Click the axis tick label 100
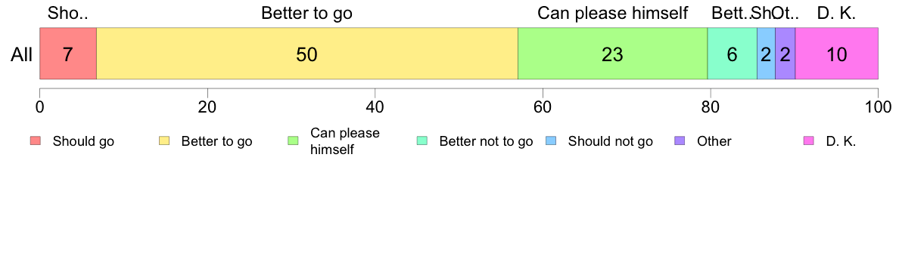The image size is (899, 278). tap(878, 107)
